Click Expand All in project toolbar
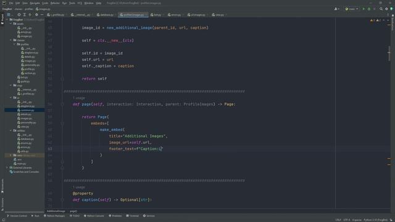 (25, 15)
